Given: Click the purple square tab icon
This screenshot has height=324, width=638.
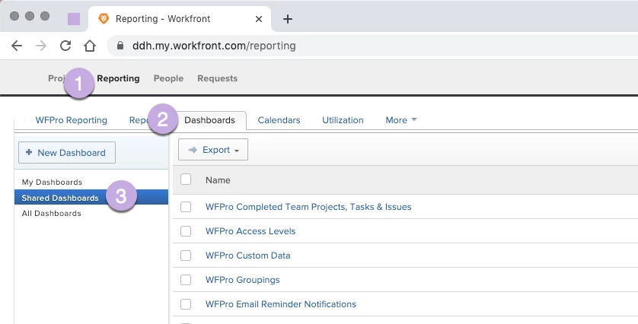Looking at the screenshot, I should [x=74, y=19].
